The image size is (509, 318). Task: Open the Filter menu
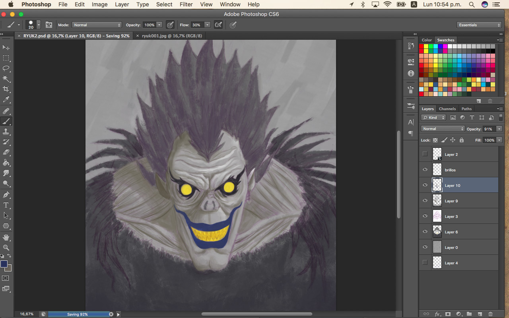tap(186, 4)
